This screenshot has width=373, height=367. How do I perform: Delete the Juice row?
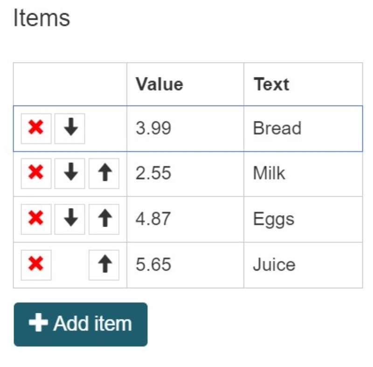[x=36, y=264]
